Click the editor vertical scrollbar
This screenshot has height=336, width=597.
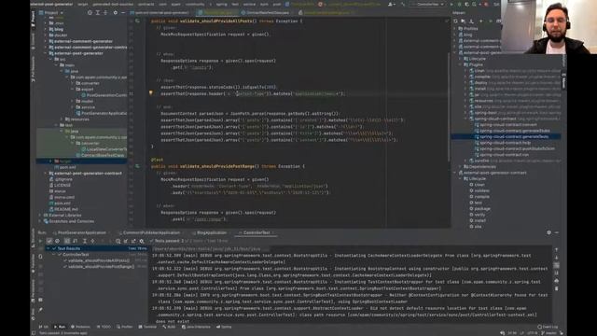(x=449, y=106)
